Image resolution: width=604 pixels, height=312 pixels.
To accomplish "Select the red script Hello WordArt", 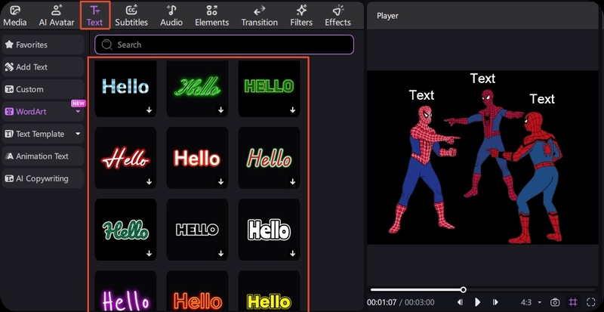I will [125, 158].
